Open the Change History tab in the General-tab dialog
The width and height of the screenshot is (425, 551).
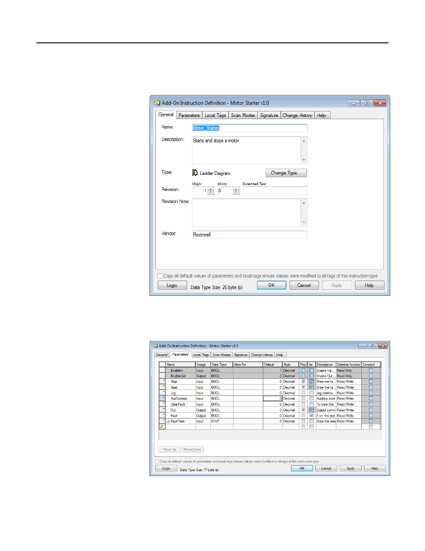tap(297, 115)
